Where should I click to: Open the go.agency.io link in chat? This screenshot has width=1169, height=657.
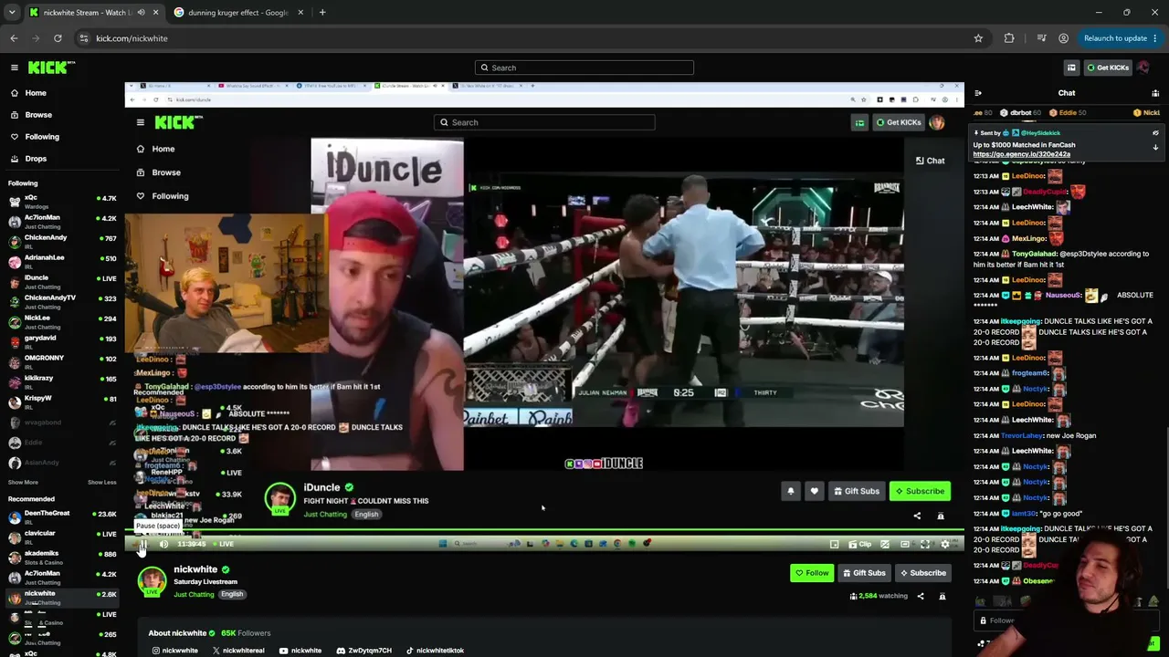[x=1021, y=154]
